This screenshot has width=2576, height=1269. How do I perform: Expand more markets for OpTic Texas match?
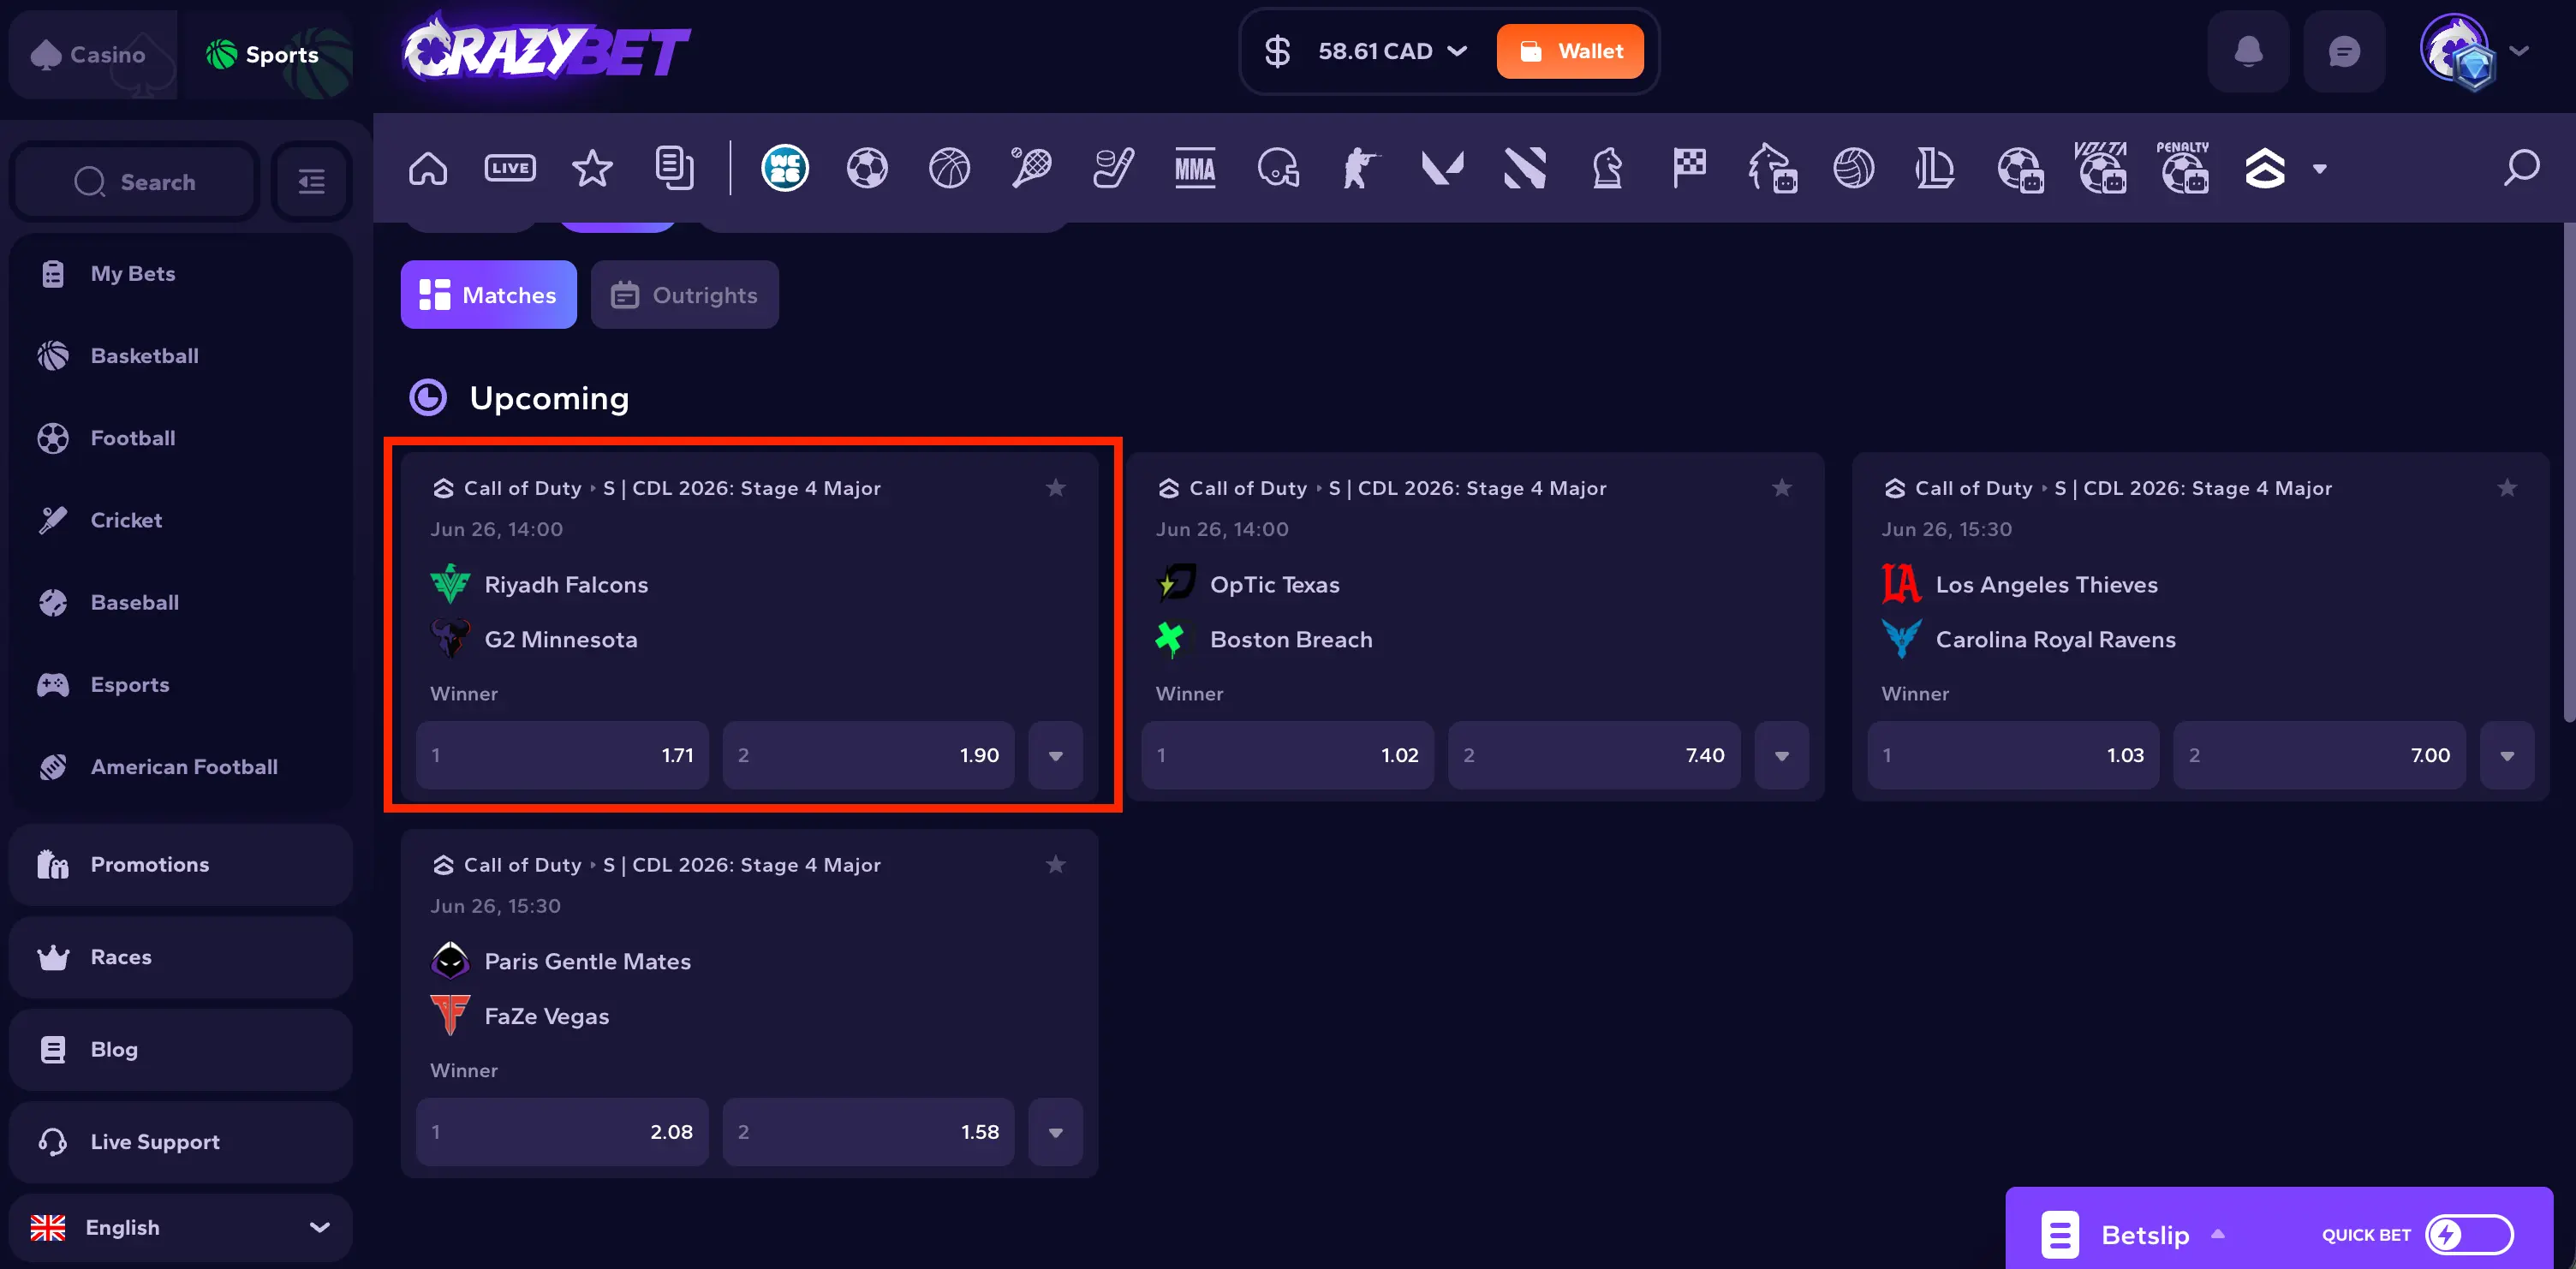point(1782,755)
